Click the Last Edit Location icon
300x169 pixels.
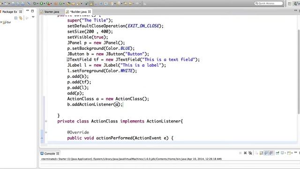pos(126,3)
